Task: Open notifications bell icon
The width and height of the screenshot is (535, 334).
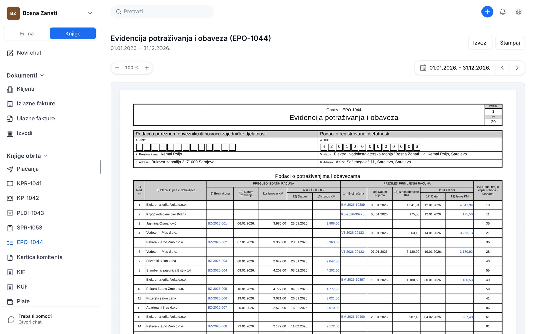Action: 503,12
